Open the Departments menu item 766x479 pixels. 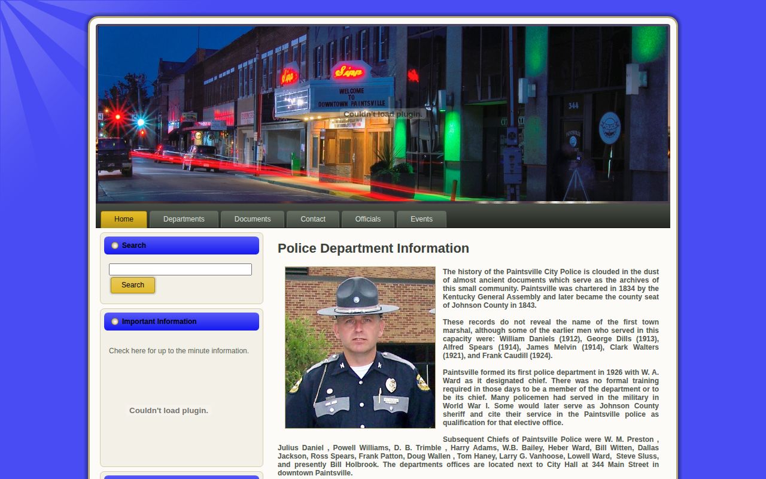(184, 219)
